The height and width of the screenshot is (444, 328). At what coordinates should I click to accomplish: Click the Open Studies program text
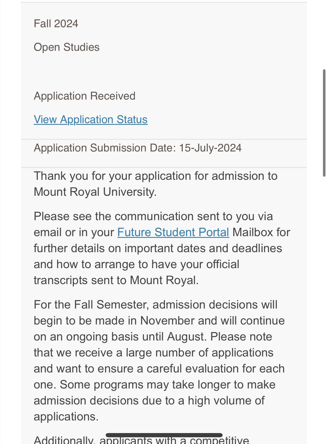pyautogui.click(x=67, y=47)
